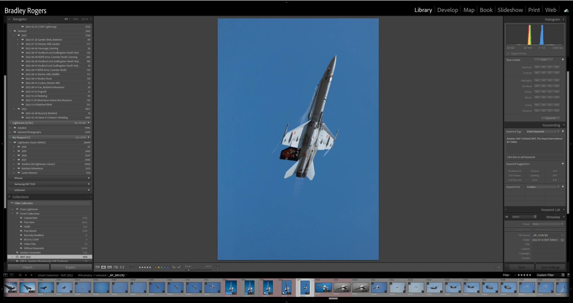Toggle auto sync switch beside Sync button
The width and height of the screenshot is (573, 303).
pos(507,267)
